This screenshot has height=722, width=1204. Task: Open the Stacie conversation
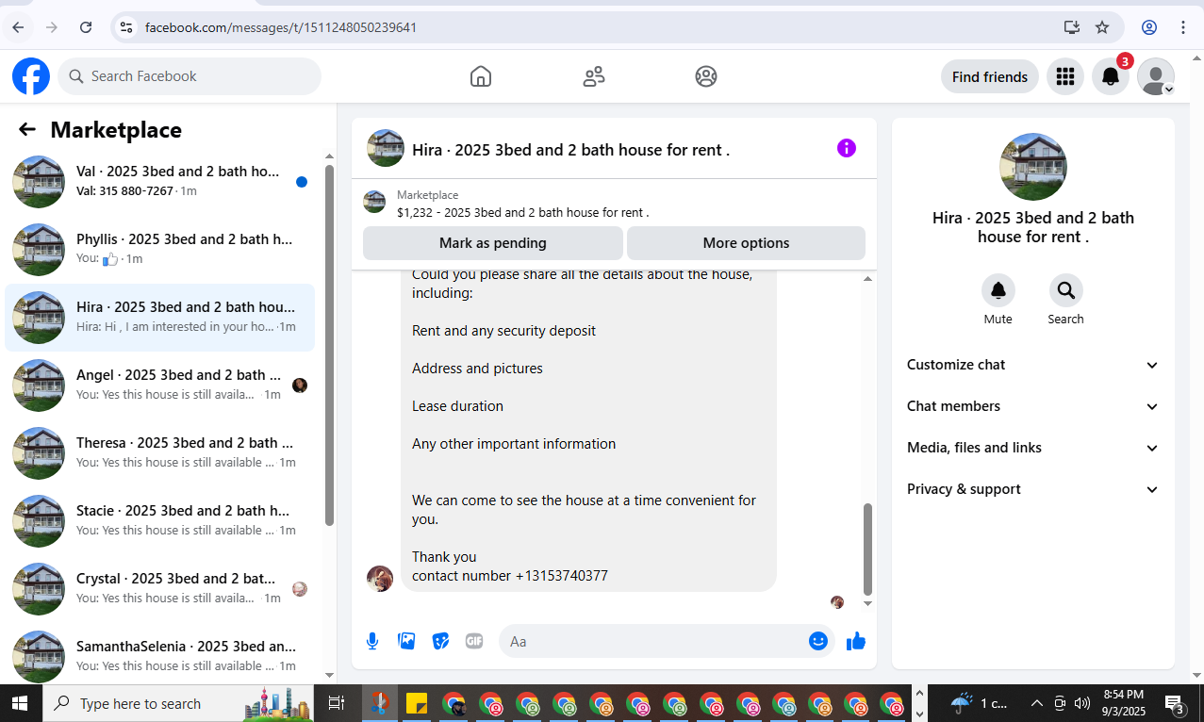(160, 521)
